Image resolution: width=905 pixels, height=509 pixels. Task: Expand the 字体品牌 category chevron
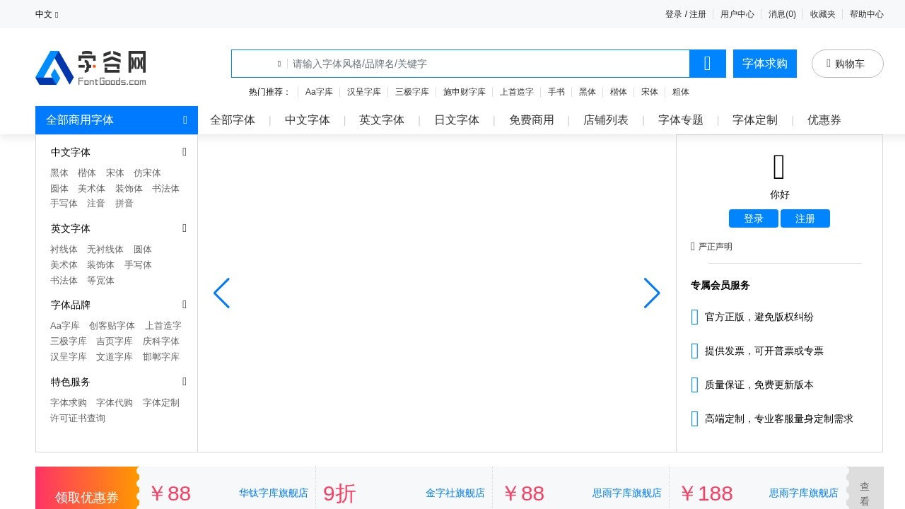184,305
